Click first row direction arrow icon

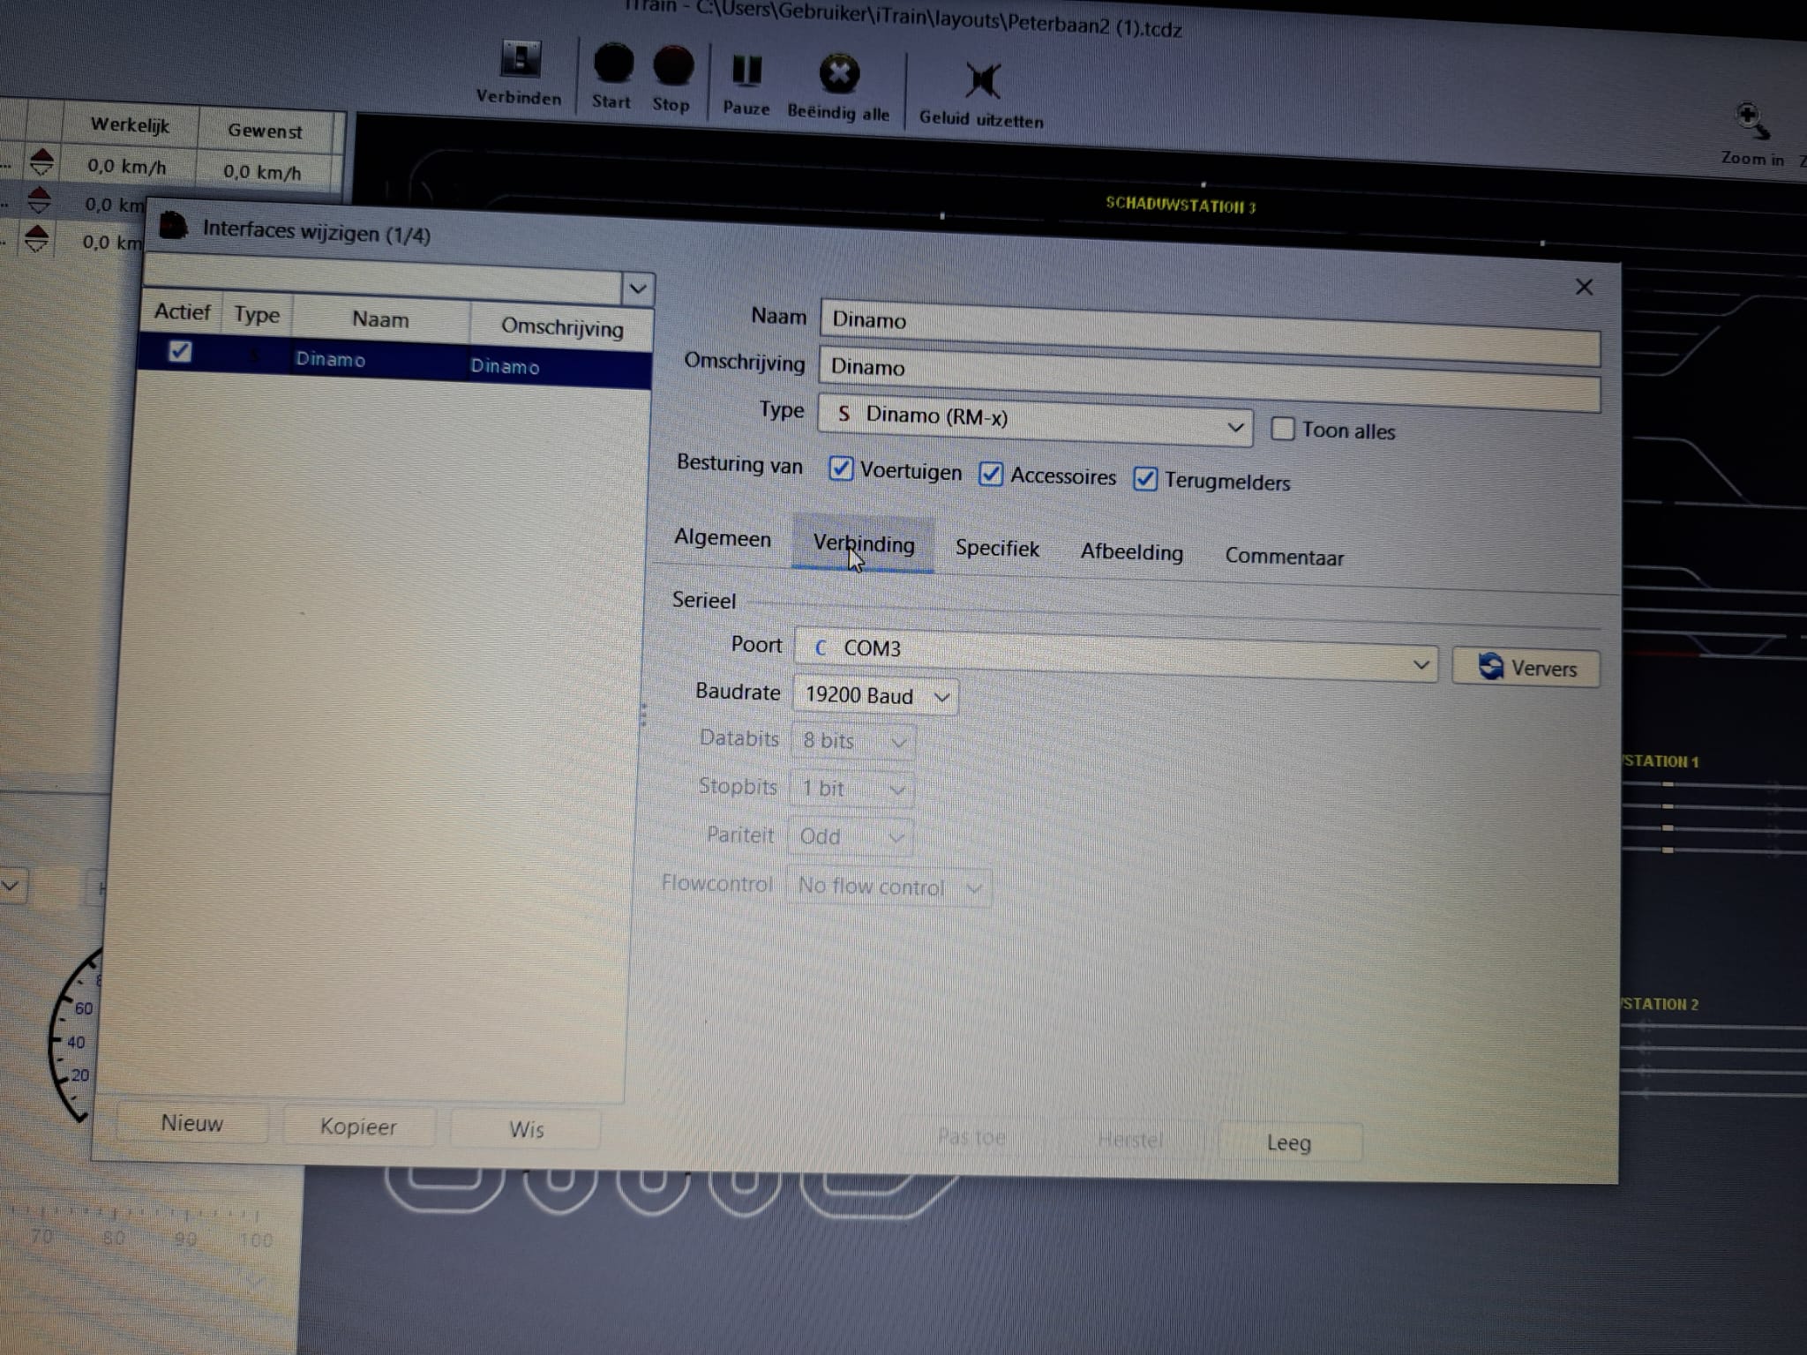[x=41, y=162]
